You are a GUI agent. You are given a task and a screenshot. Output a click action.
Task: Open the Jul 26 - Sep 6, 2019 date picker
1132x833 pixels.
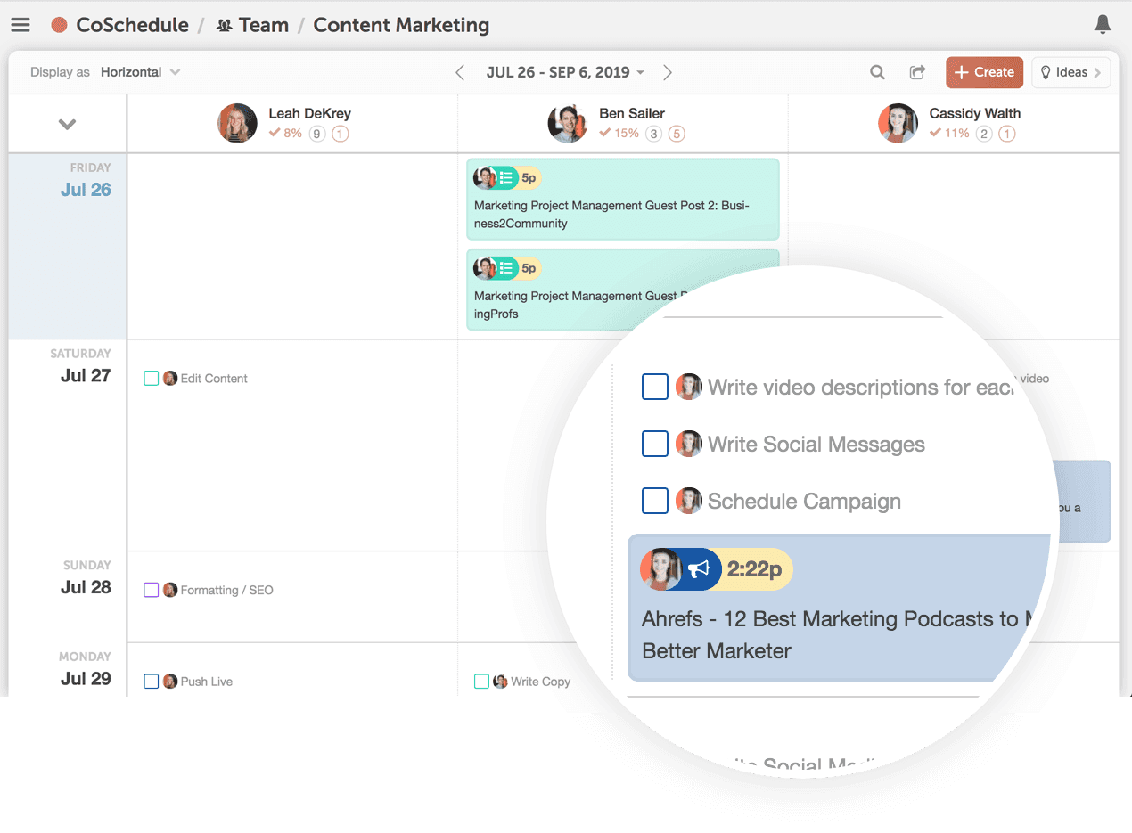coord(566,72)
